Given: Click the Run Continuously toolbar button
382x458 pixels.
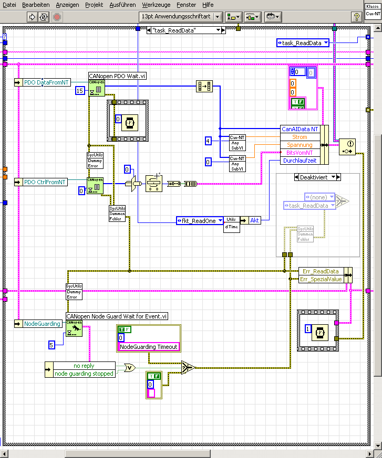Looking at the screenshot, I should point(43,17).
